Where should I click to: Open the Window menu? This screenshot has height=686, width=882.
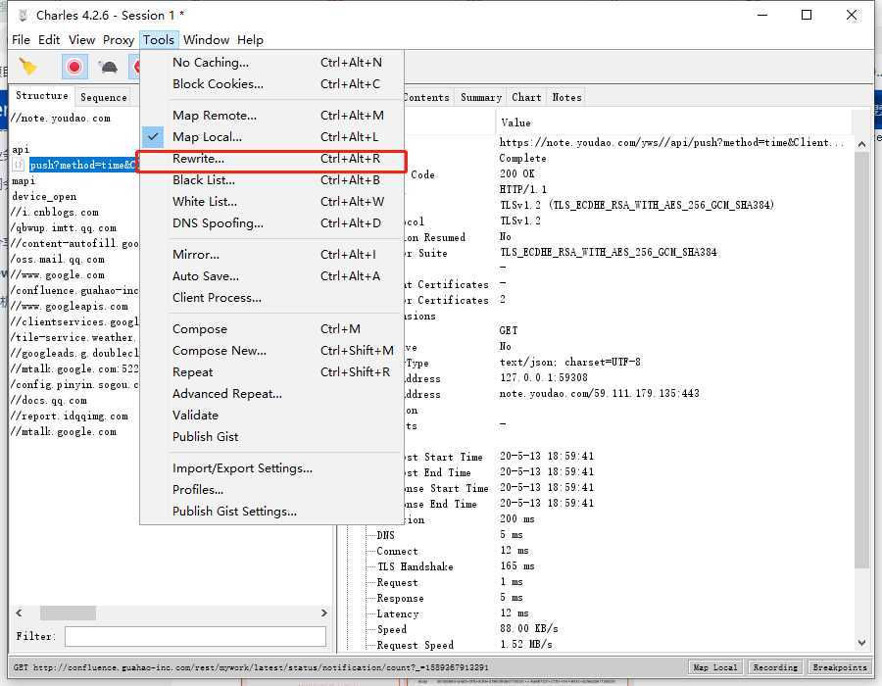pyautogui.click(x=206, y=40)
